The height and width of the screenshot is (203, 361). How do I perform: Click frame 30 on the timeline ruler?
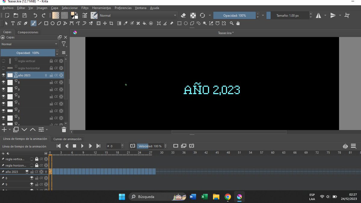(x=162, y=153)
